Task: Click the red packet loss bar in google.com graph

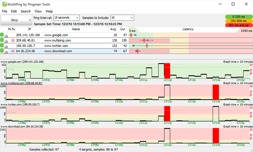Action: (x=167, y=71)
